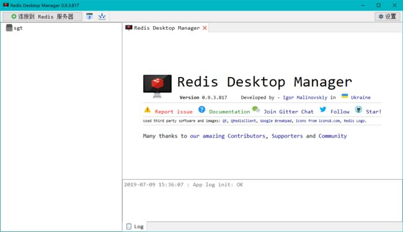Viewport: 403px width, 232px height.
Task: Open the Ukraine link
Action: [x=361, y=97]
